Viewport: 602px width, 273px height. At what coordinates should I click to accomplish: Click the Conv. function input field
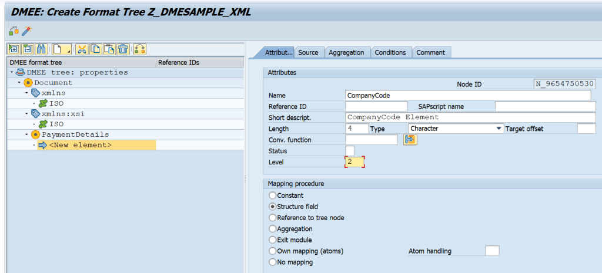[x=372, y=140]
